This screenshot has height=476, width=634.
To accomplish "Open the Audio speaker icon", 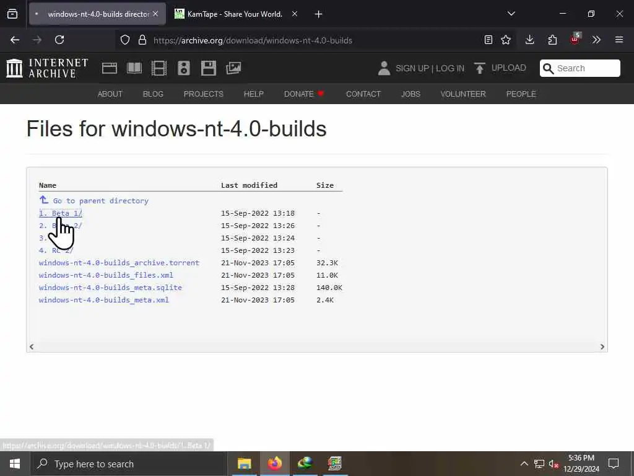I will pyautogui.click(x=183, y=68).
